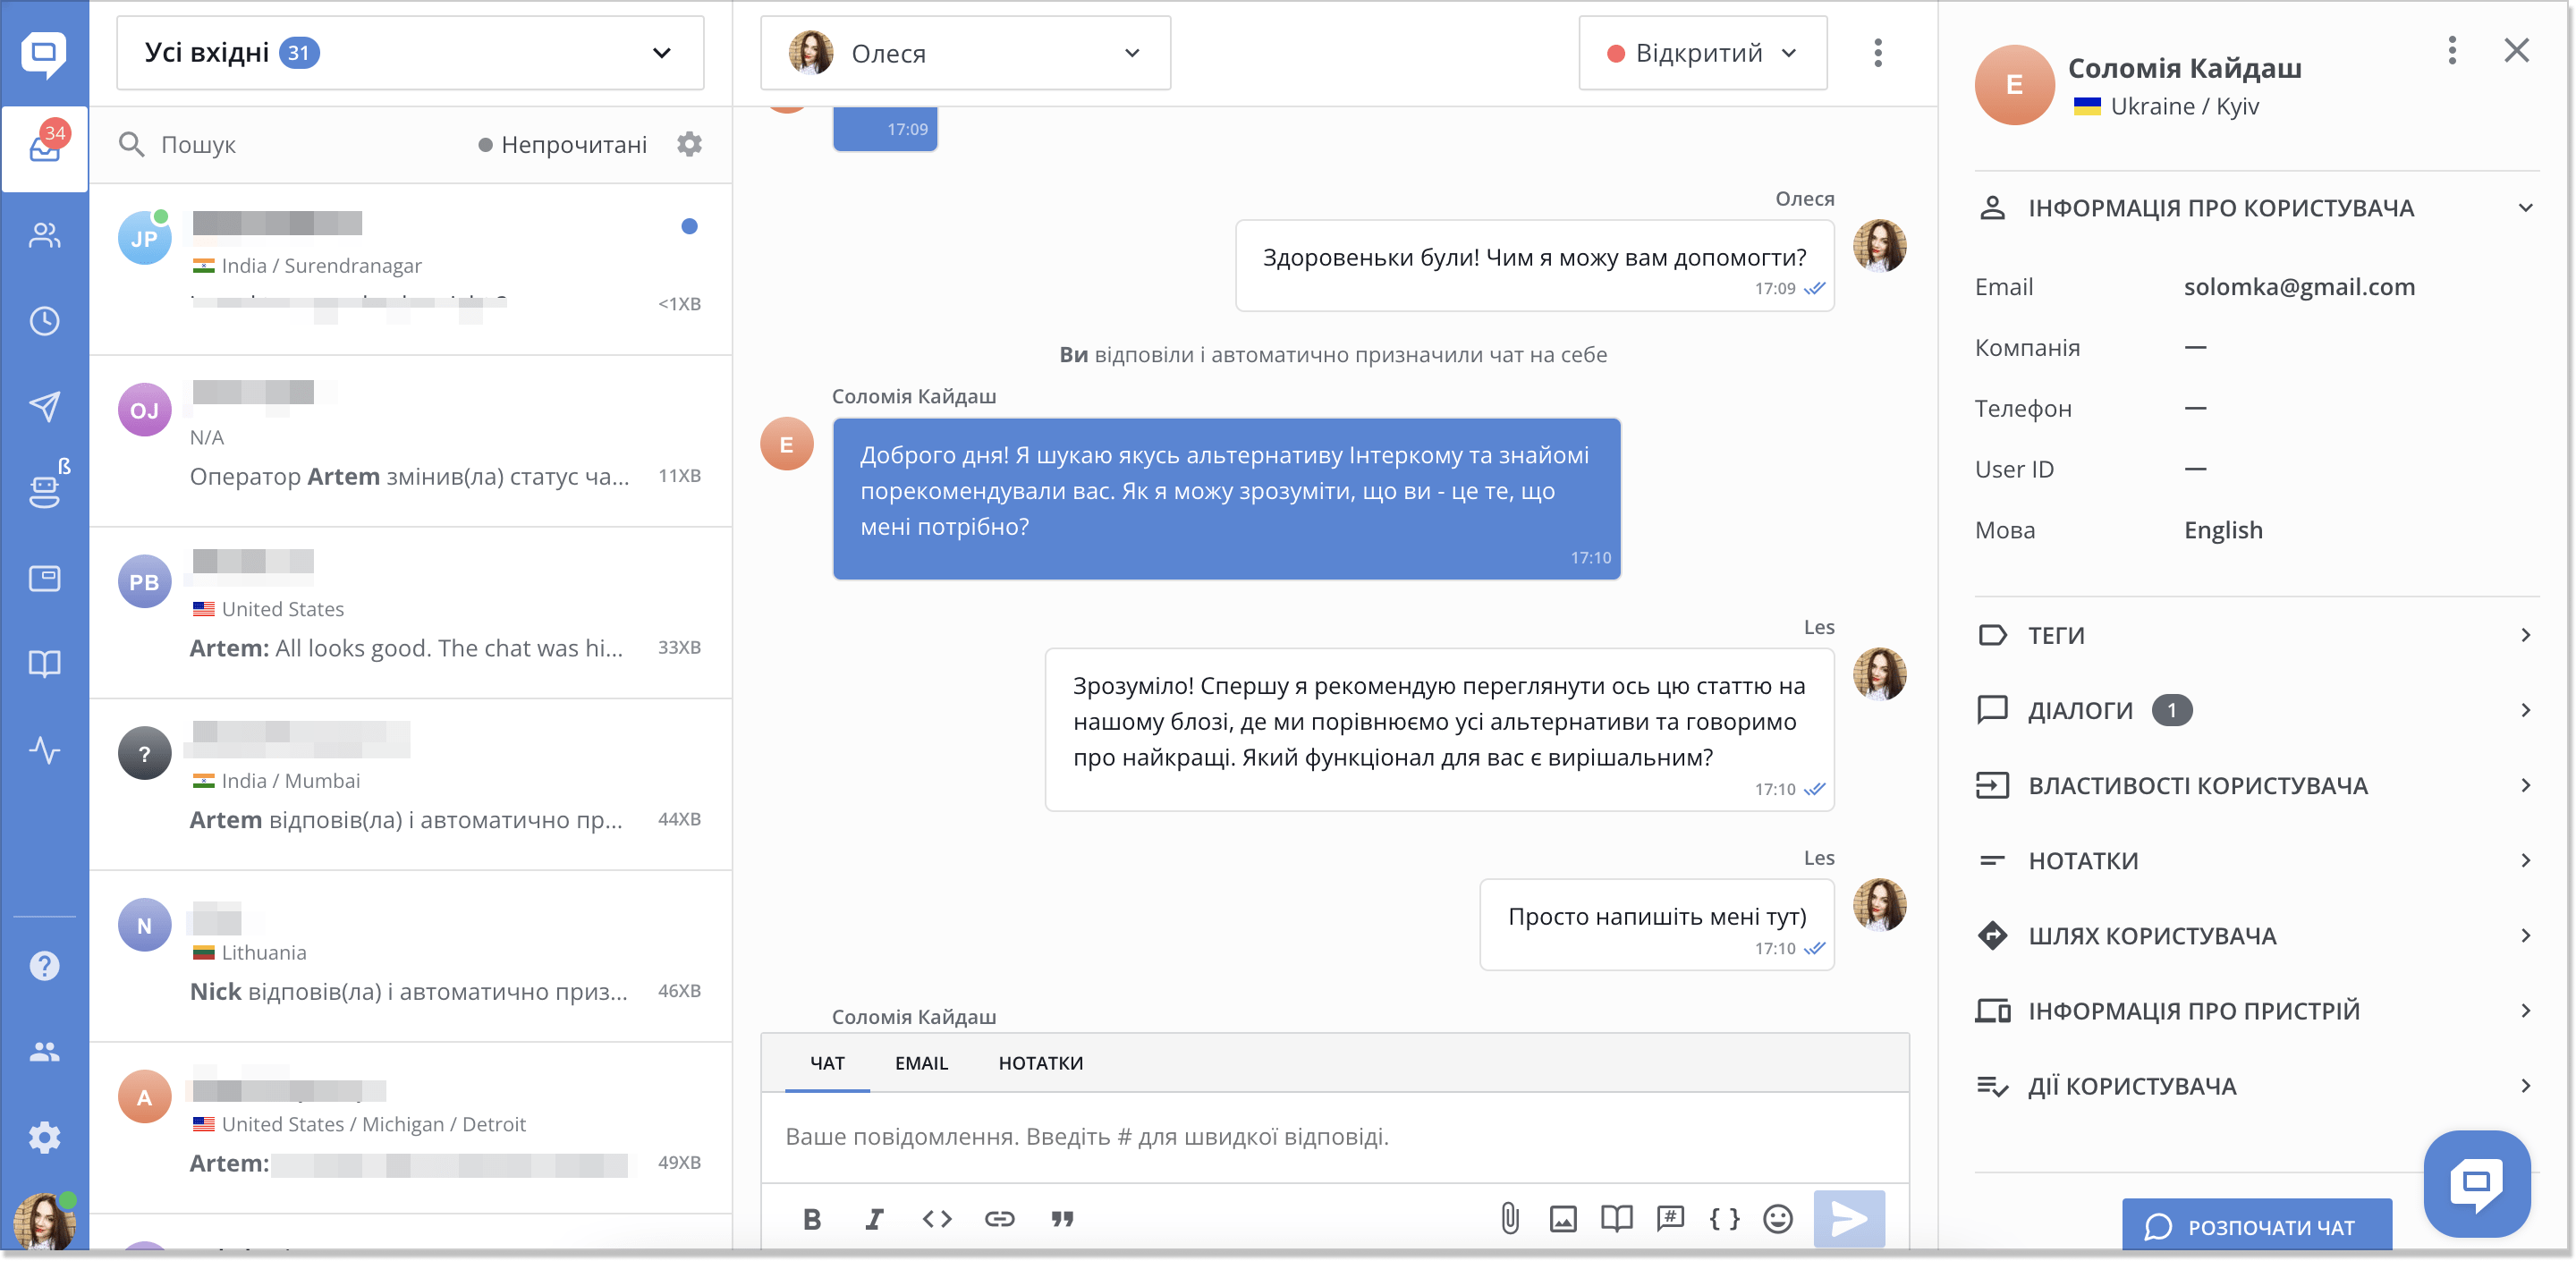Image resolution: width=2576 pixels, height=1261 pixels.
Task: View chat history via clock icon
Action: point(45,321)
